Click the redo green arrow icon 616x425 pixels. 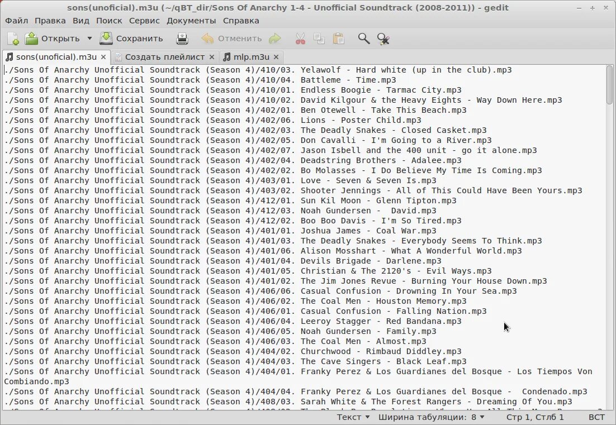275,39
